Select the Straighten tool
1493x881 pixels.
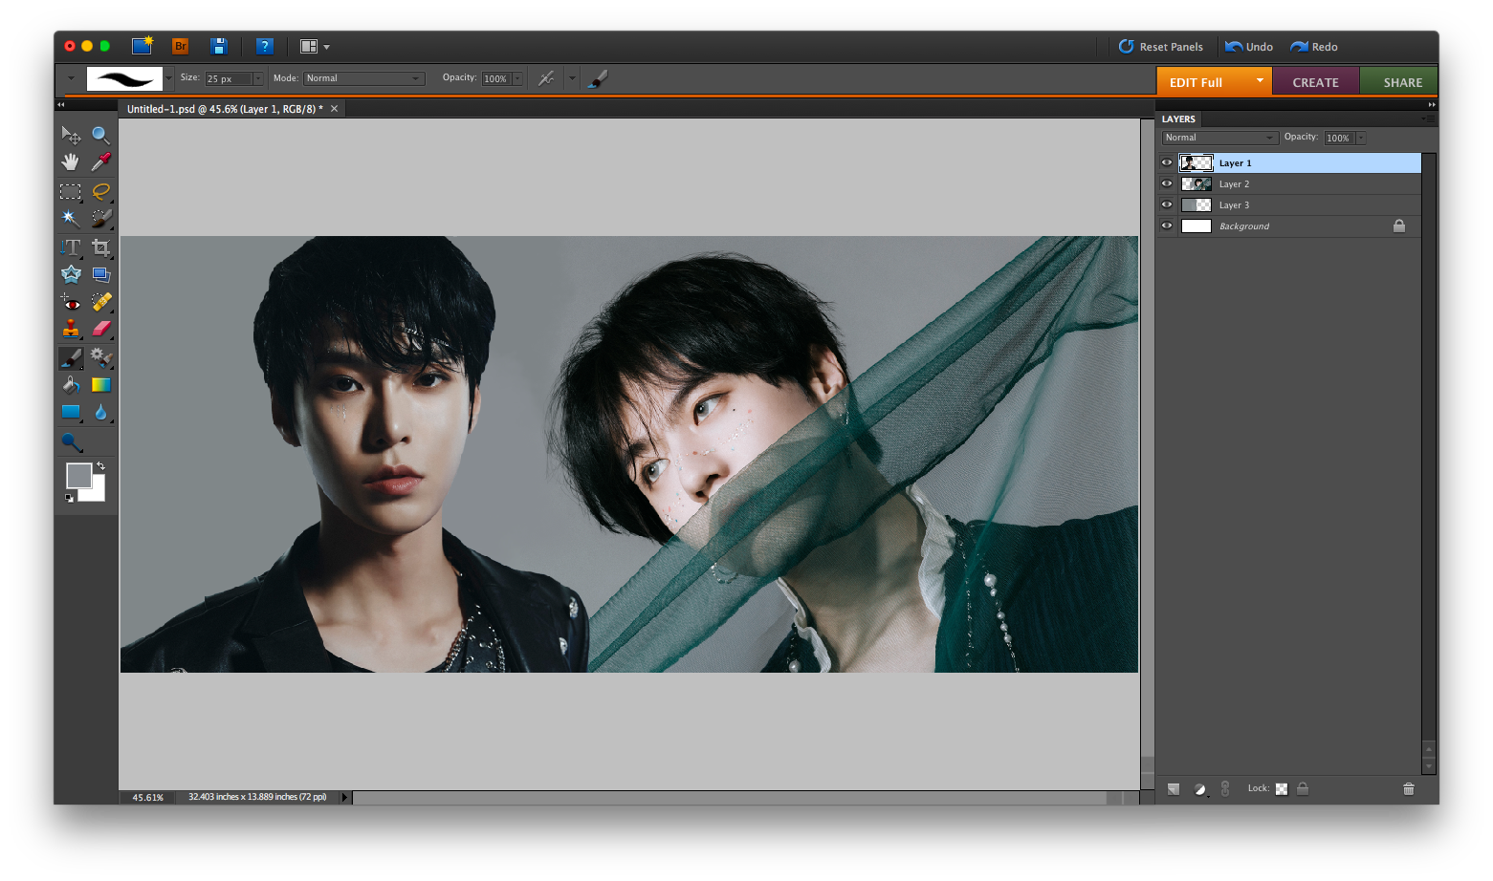[100, 274]
